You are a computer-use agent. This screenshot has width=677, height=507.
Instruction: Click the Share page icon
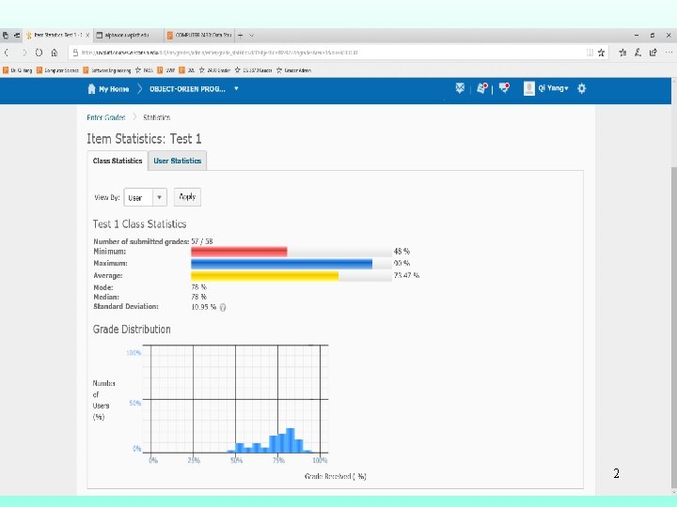click(653, 53)
